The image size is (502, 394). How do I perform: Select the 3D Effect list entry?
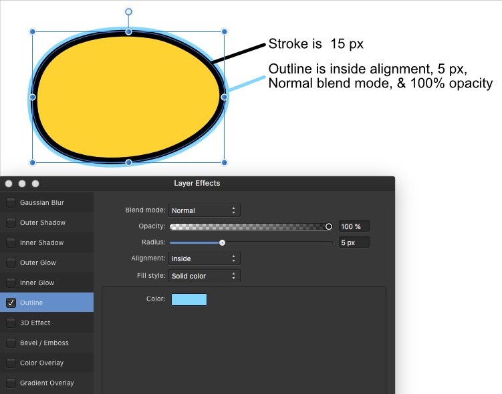tap(47, 323)
